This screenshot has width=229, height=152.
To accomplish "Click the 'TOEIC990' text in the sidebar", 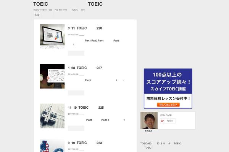I will 146,144.
